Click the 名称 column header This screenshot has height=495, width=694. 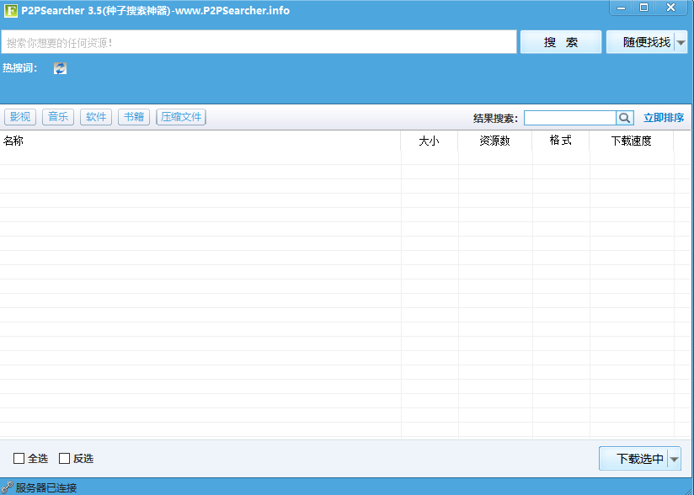click(15, 141)
